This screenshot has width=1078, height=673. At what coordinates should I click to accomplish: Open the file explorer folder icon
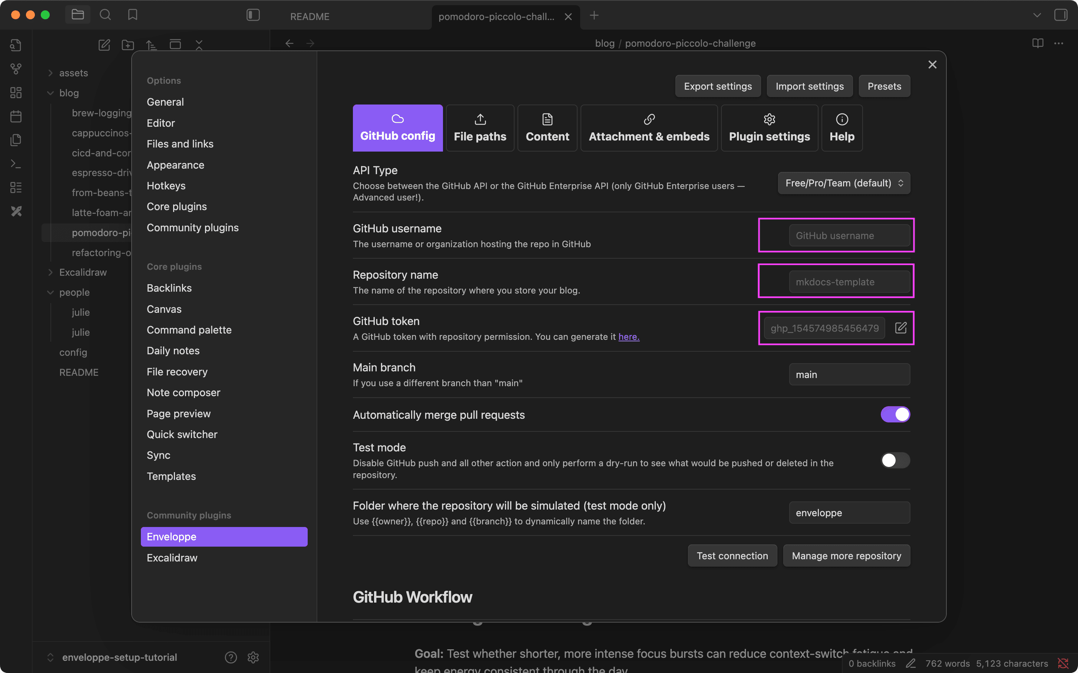pyautogui.click(x=78, y=15)
